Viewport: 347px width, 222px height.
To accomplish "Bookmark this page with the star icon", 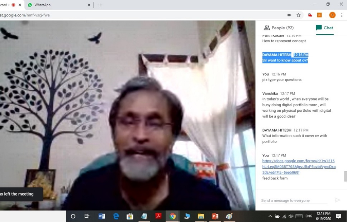I will pos(299,15).
